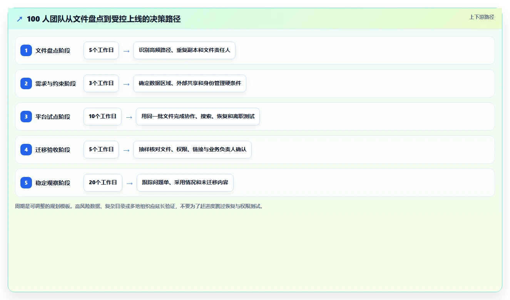Click 抽样核对文件、权限、链接与业务负责人确认 box
This screenshot has width=510, height=300.
[192, 150]
